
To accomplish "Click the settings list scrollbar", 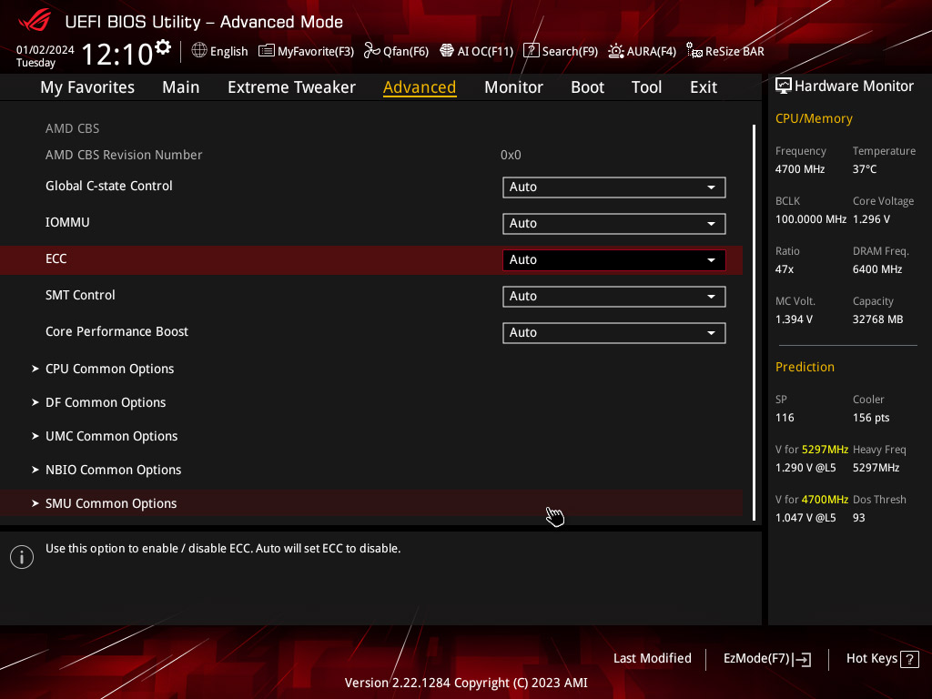I will tap(754, 322).
